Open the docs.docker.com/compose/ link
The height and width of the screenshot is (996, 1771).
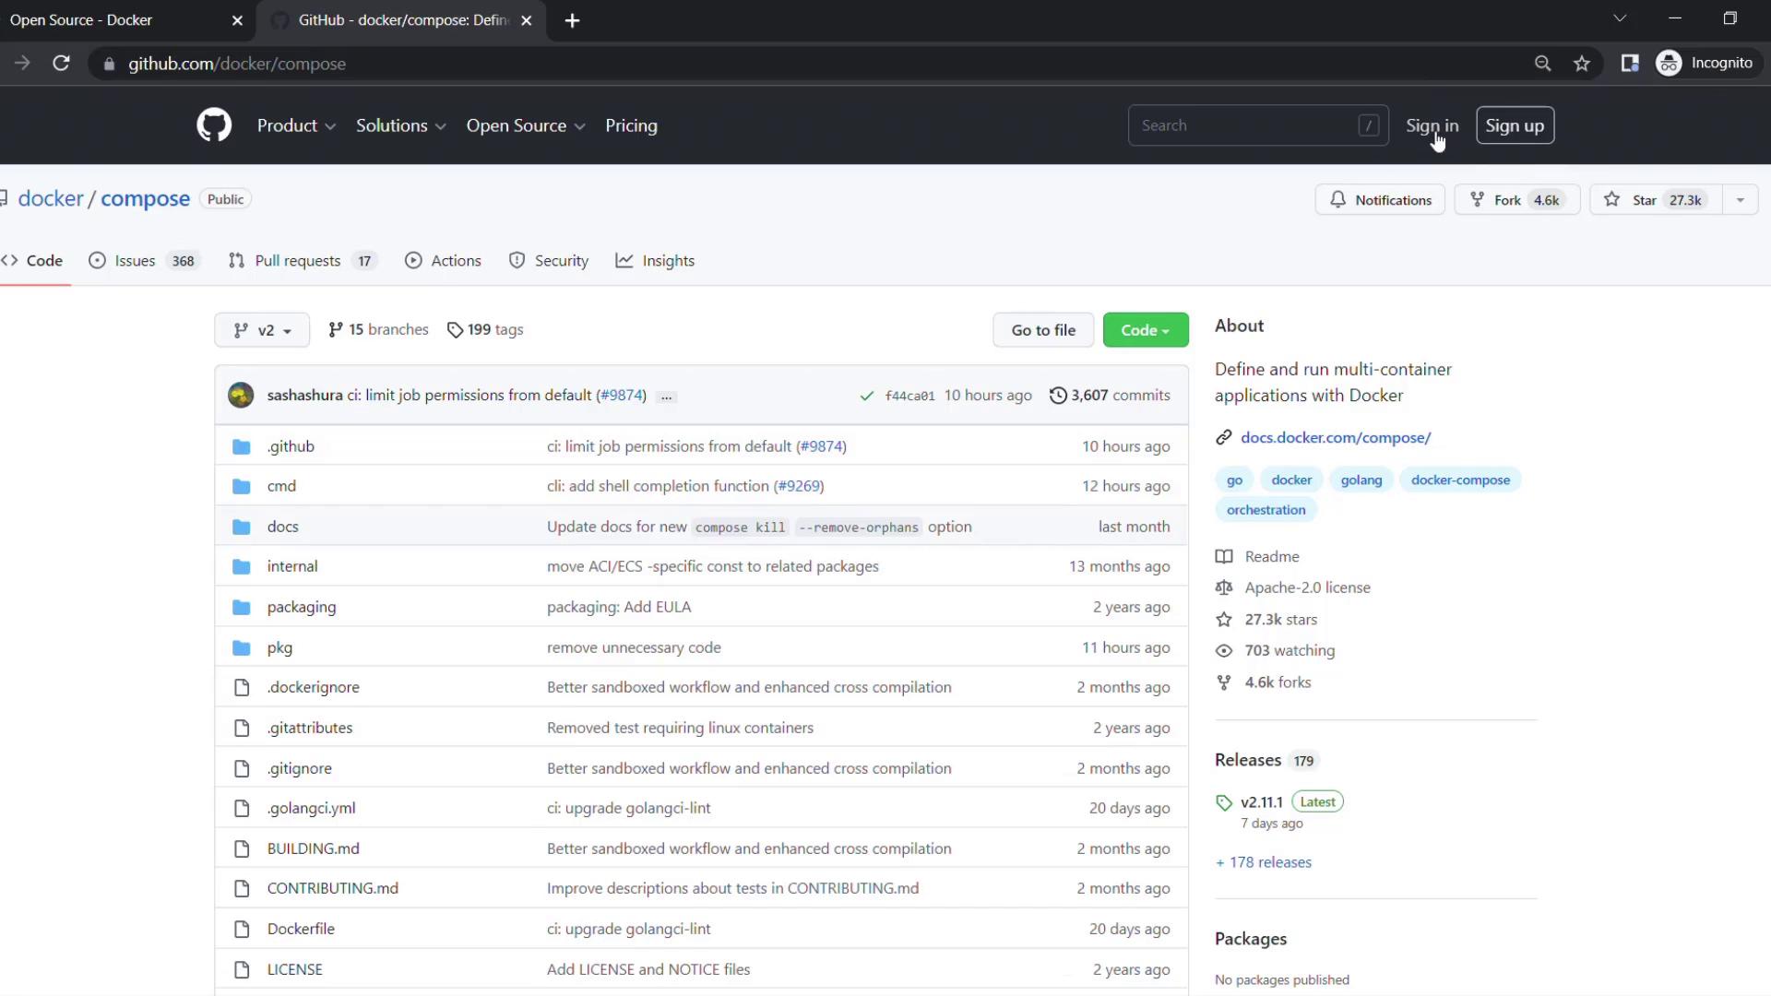(x=1335, y=437)
